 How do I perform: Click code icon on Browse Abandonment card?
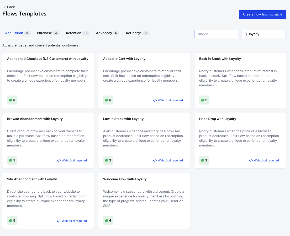click(59, 161)
